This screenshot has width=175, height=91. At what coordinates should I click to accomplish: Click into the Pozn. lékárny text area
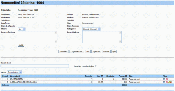point(102,37)
